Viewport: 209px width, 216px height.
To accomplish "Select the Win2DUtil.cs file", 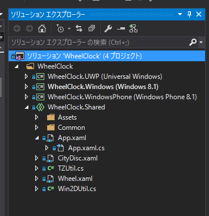I will [x=77, y=189].
